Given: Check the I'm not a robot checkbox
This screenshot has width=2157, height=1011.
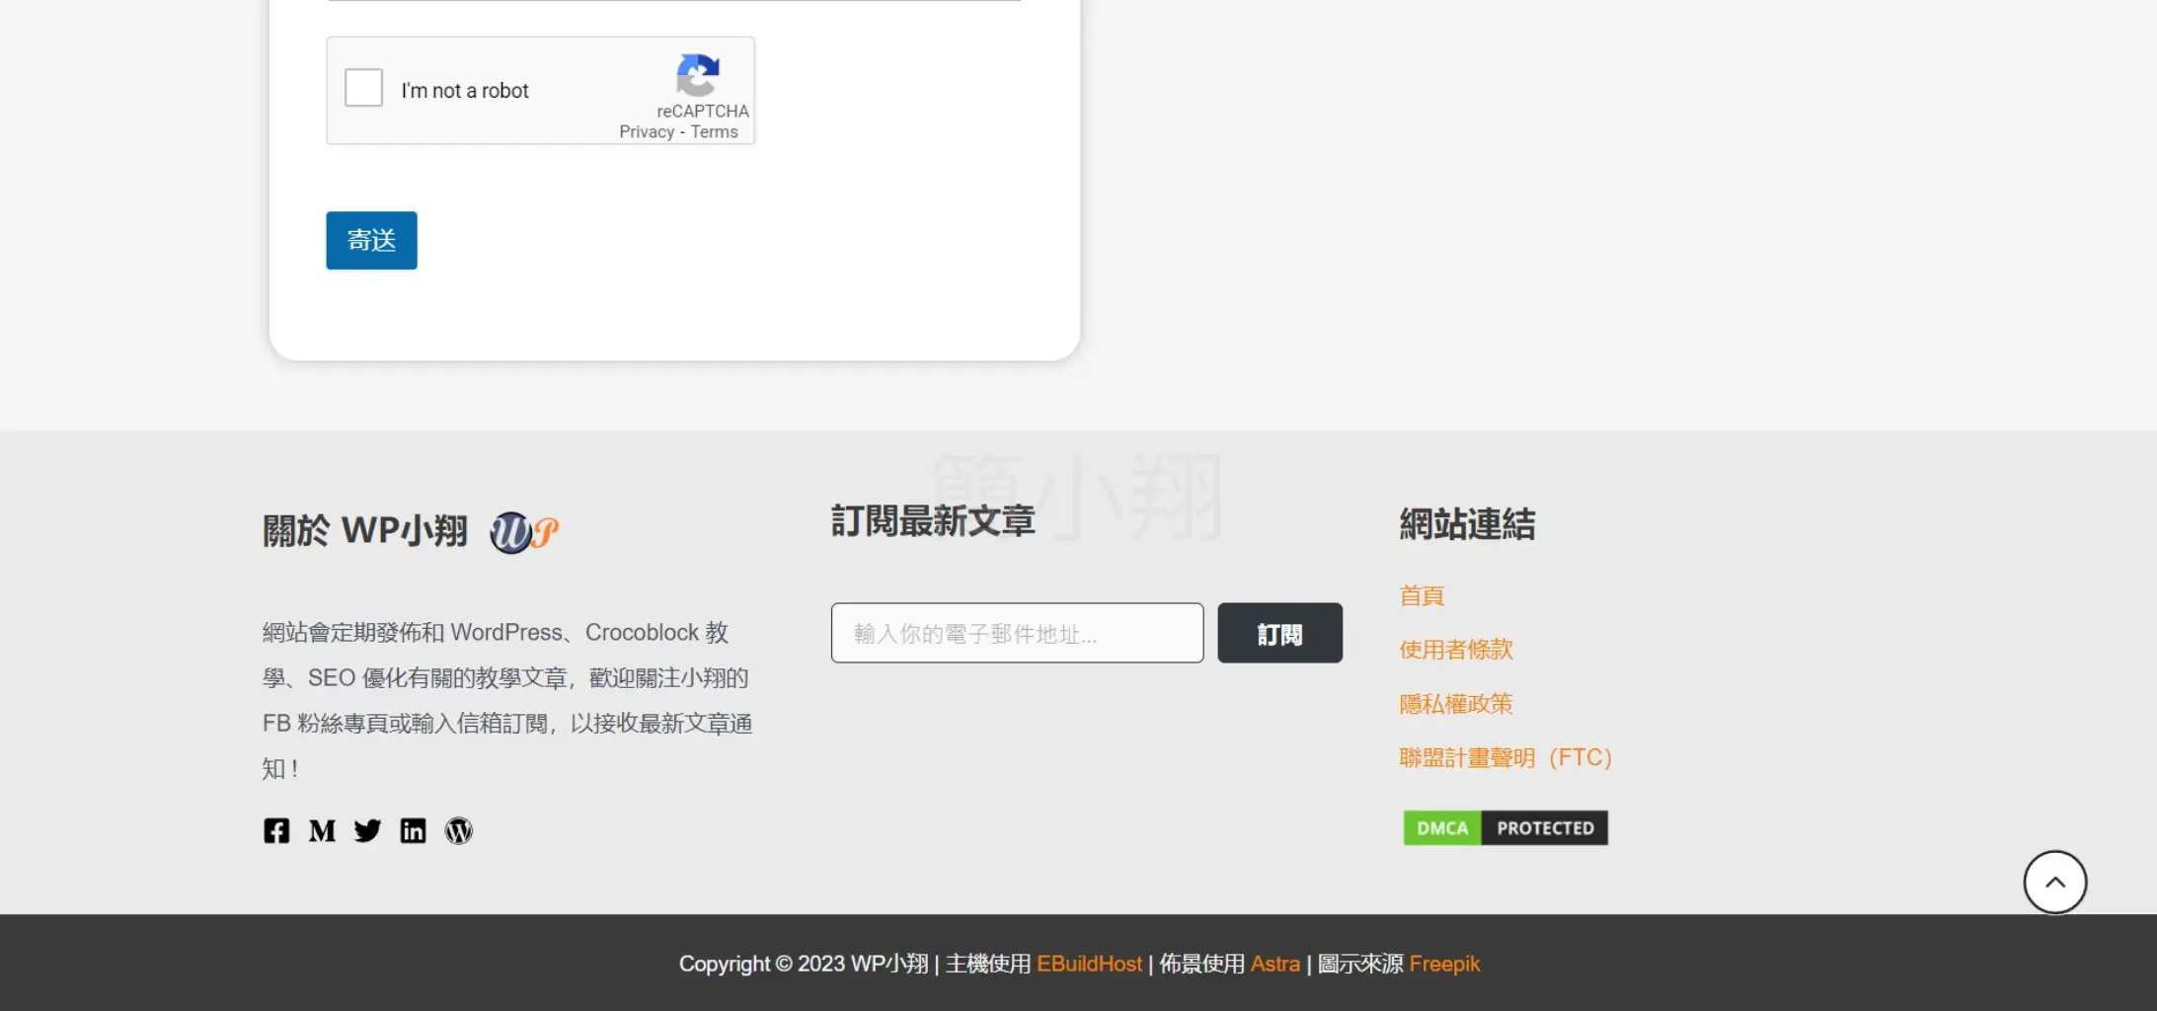Looking at the screenshot, I should pos(363,88).
